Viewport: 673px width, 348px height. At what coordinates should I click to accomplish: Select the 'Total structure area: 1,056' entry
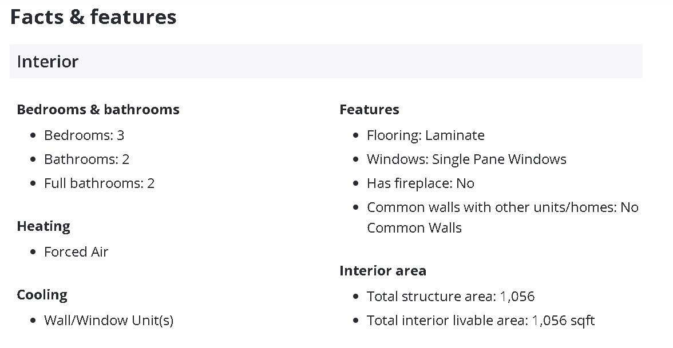click(x=450, y=297)
